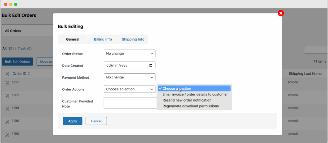The height and width of the screenshot is (143, 328).
Task: Pick Regenerate download permissions option
Action: tap(190, 106)
